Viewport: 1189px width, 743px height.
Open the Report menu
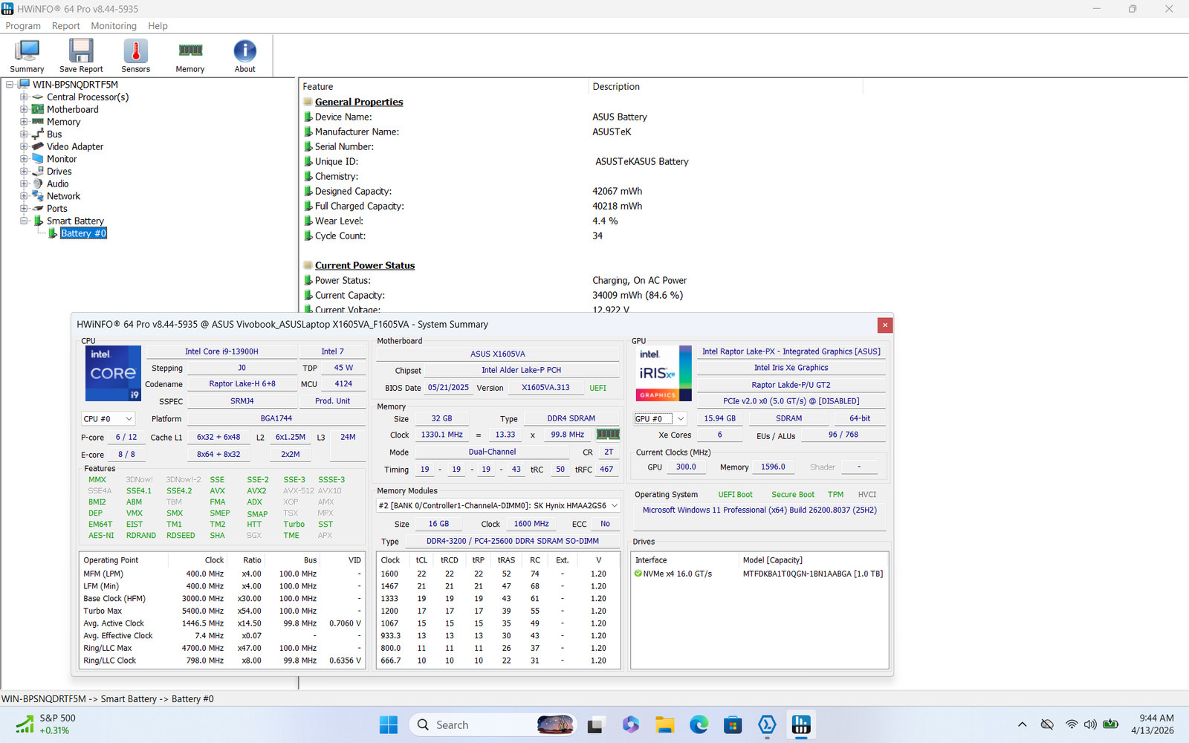point(65,26)
